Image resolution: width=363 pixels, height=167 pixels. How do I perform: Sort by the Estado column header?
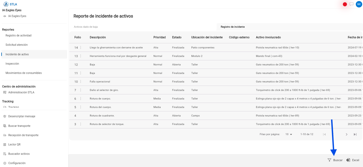[177, 37]
